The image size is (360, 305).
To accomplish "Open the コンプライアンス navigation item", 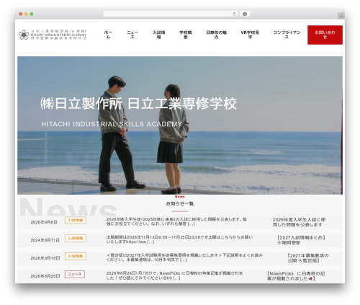I will click(287, 35).
